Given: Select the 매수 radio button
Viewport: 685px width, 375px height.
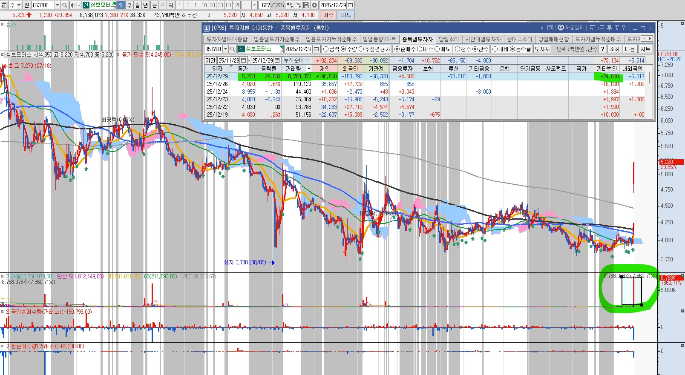Looking at the screenshot, I should (420, 49).
